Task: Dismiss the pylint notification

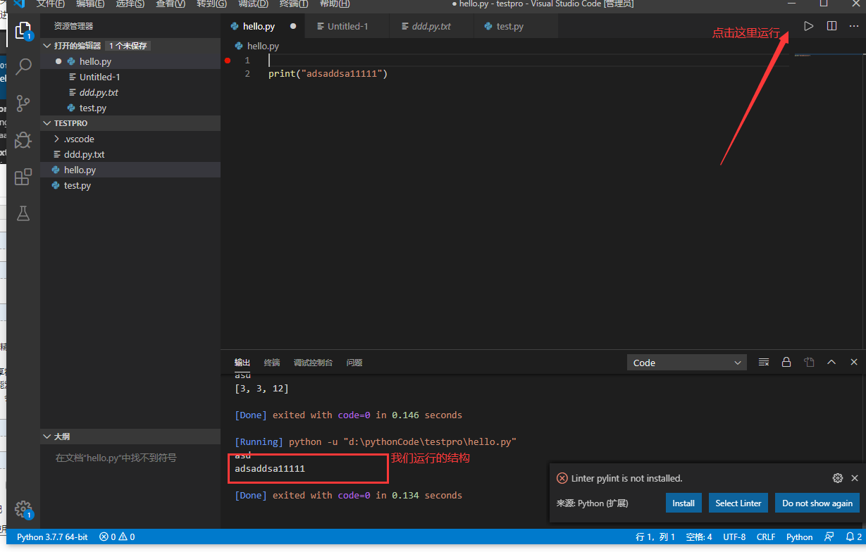Action: pyautogui.click(x=855, y=478)
